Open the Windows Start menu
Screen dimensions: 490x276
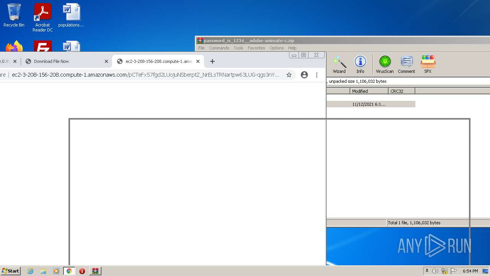pyautogui.click(x=11, y=271)
